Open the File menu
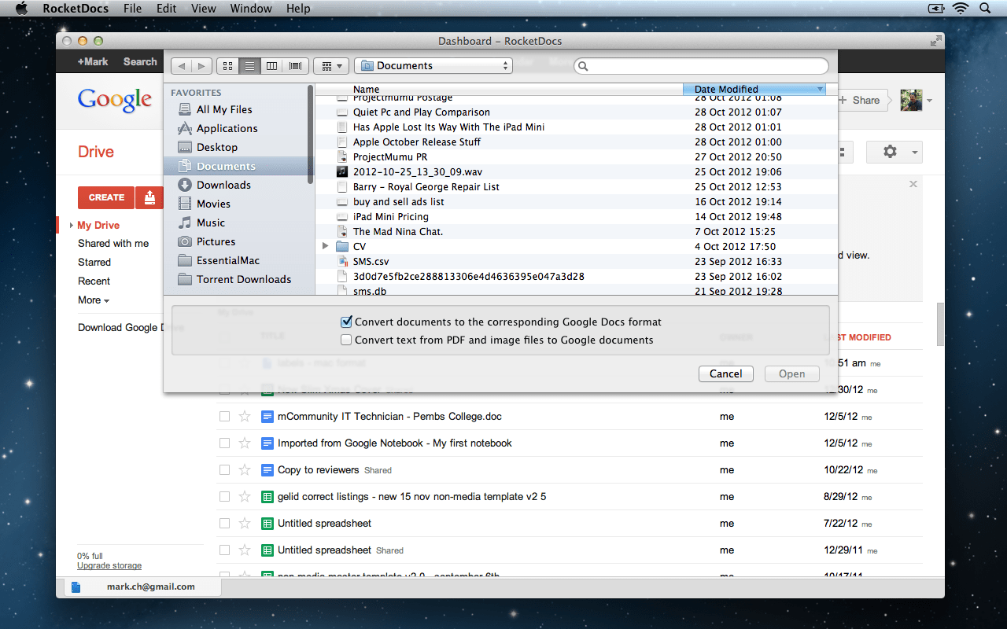Screen dimensions: 1007x629 [133, 9]
